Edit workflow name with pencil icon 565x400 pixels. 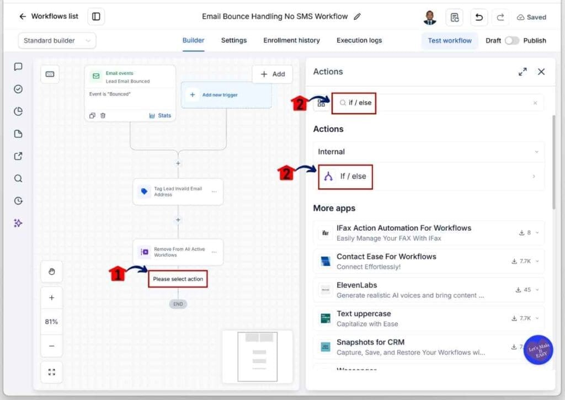(357, 17)
